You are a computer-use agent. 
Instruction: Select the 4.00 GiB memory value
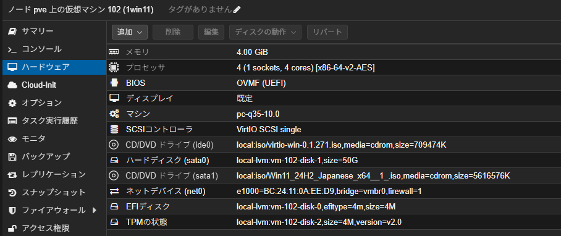click(x=252, y=53)
